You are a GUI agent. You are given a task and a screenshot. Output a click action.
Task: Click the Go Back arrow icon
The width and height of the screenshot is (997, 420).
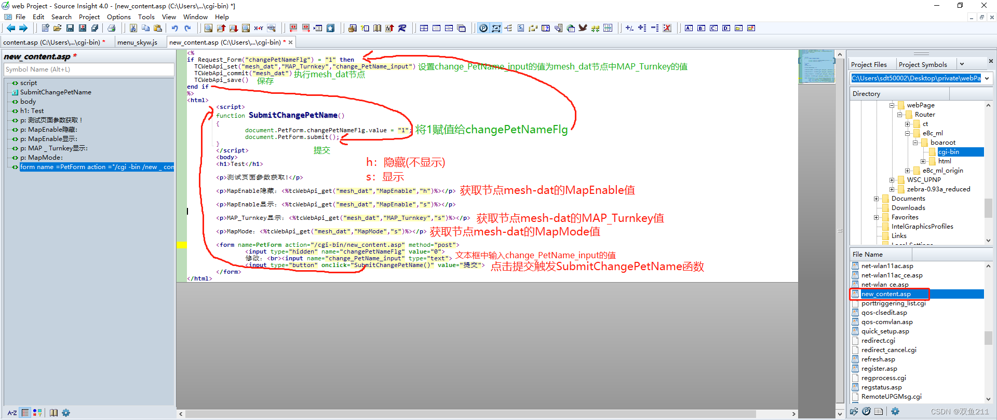[10, 28]
